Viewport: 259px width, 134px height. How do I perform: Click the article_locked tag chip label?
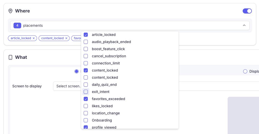(x=21, y=38)
